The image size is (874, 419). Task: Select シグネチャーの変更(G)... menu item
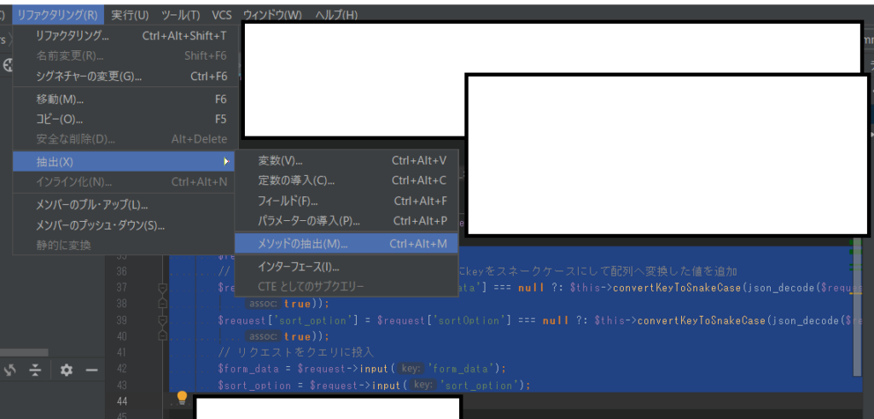[89, 76]
